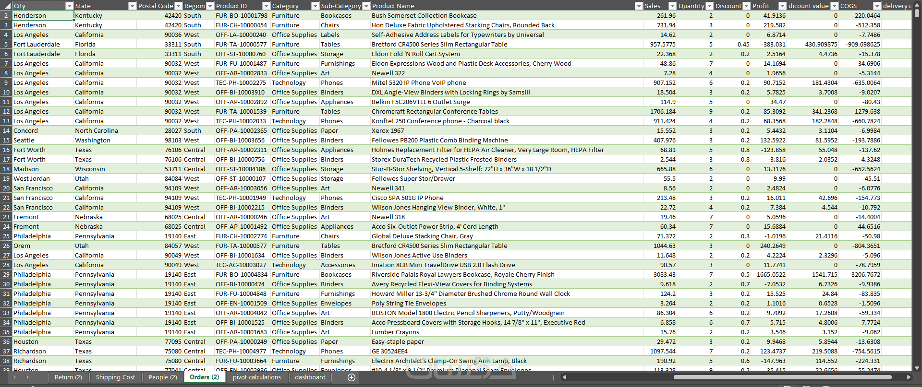922x387 pixels.
Task: Click the 'Lumber Crayons' product cell
Action: click(507, 332)
